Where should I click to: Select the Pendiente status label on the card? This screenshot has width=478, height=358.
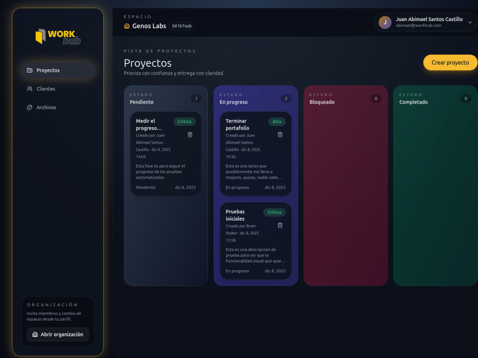pyautogui.click(x=145, y=188)
